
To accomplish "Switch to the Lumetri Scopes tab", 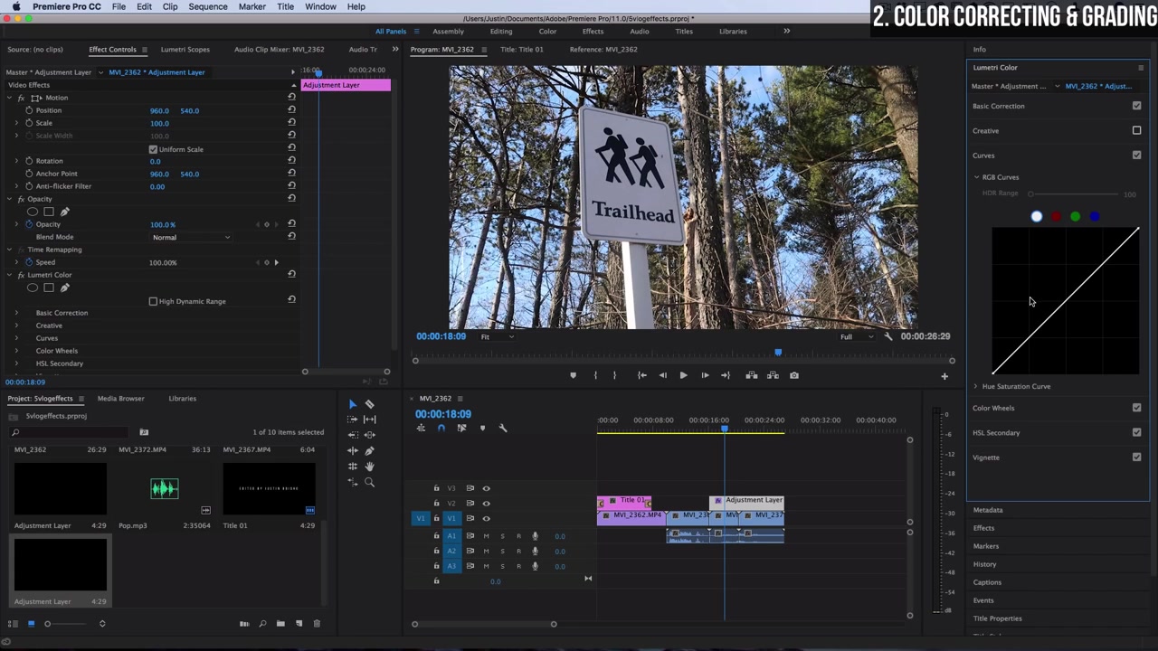I will coord(185,49).
